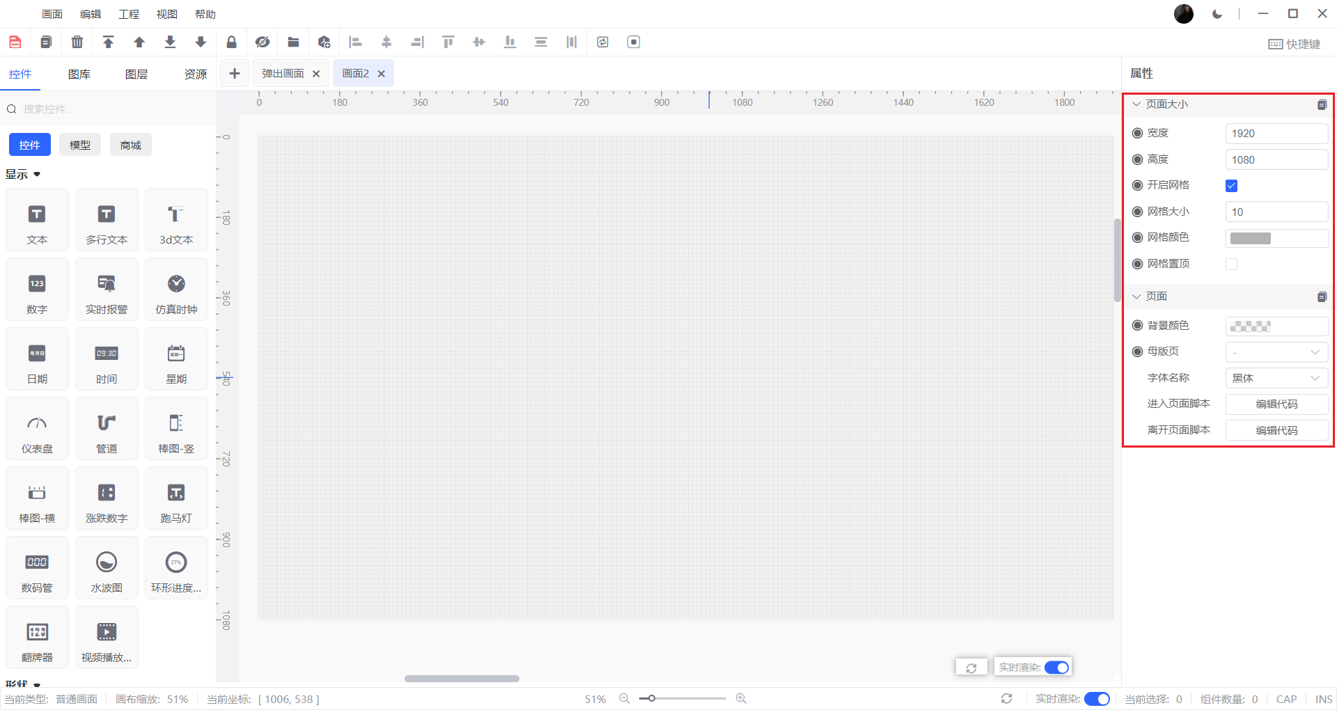Enable the 网格置顶 checkbox

1231,265
